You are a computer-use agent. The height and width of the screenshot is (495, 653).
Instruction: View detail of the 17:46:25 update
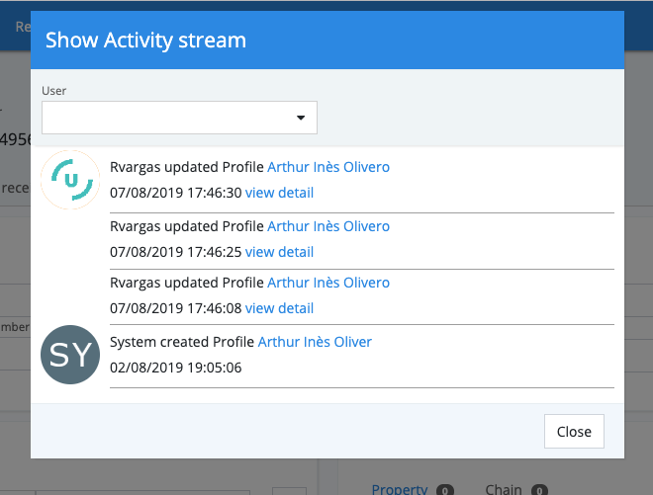point(279,252)
